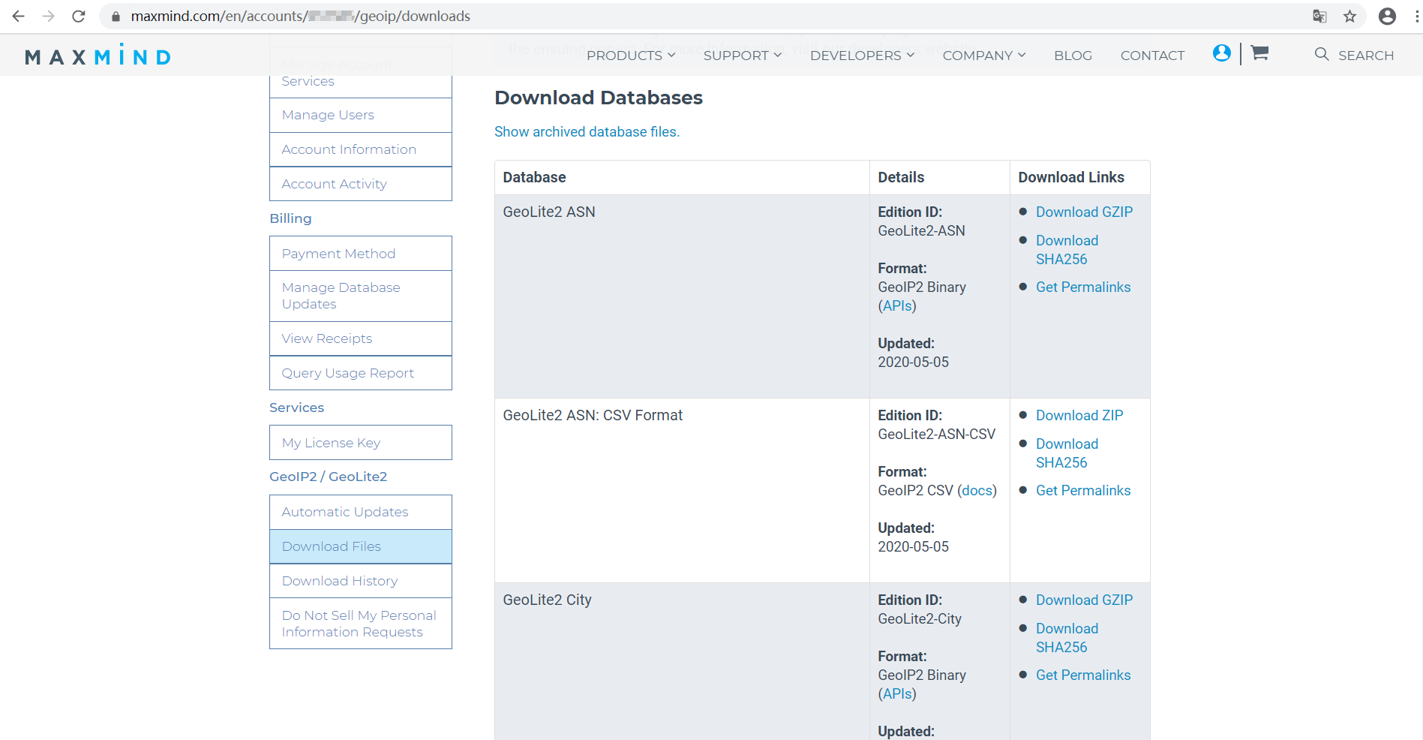Open the MaxMind account user icon
This screenshot has width=1423, height=740.
tap(1221, 53)
